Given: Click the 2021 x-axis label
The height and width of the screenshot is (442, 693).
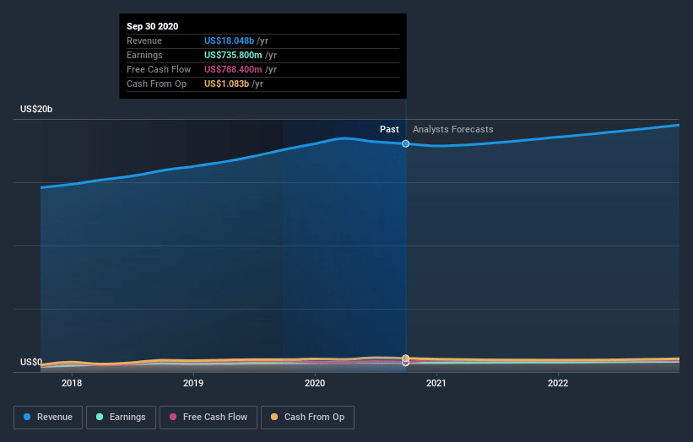Looking at the screenshot, I should [436, 383].
